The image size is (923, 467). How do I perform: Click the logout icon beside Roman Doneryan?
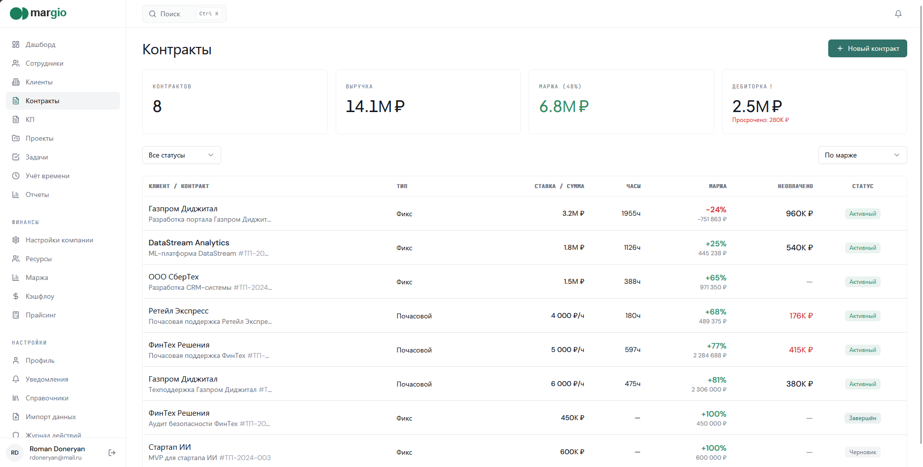(x=112, y=453)
